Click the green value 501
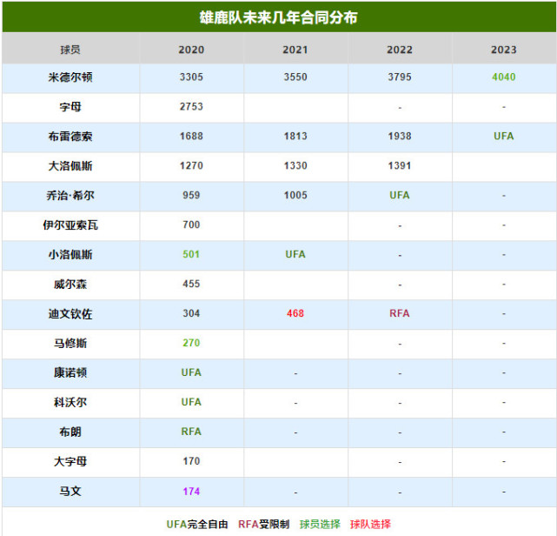557x536 pixels. [x=191, y=254]
